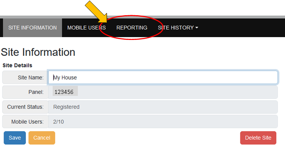
Task: Click the Site Details section heading
Action: pos(17,66)
